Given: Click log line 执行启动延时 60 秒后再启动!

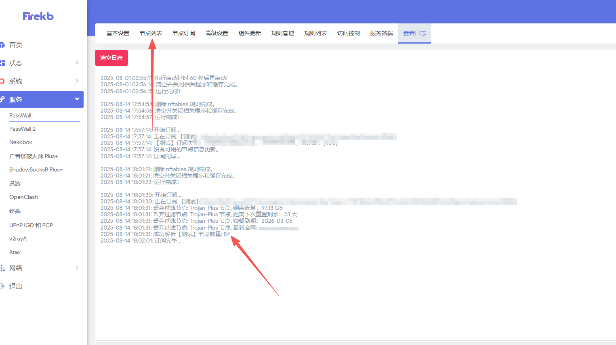Looking at the screenshot, I should (x=164, y=78).
